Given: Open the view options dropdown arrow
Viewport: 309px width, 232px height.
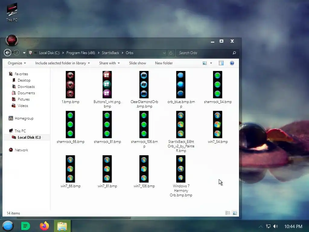Looking at the screenshot, I should 211,63.
